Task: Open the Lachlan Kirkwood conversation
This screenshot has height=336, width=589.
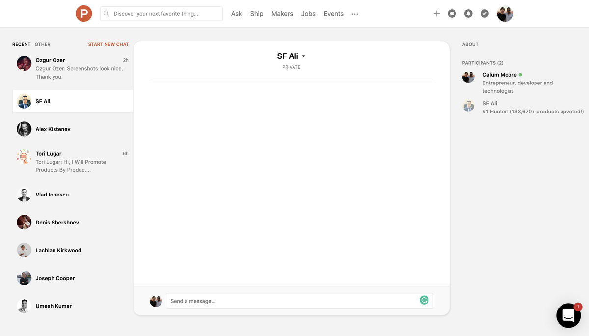Action: 73,250
